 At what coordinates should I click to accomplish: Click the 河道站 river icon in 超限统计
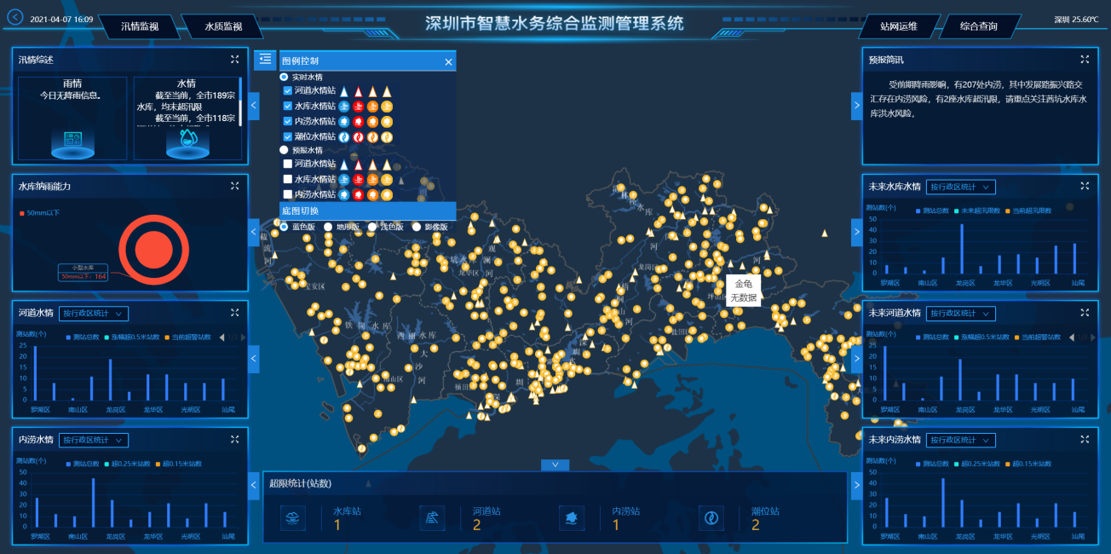[433, 517]
